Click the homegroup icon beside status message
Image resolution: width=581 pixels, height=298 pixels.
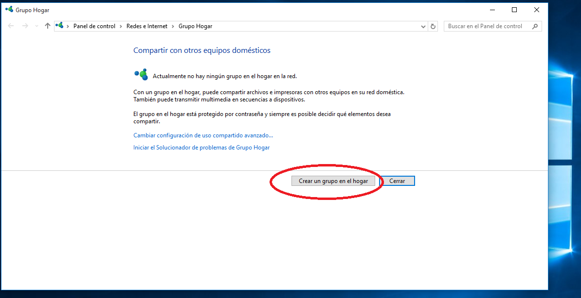tap(141, 74)
